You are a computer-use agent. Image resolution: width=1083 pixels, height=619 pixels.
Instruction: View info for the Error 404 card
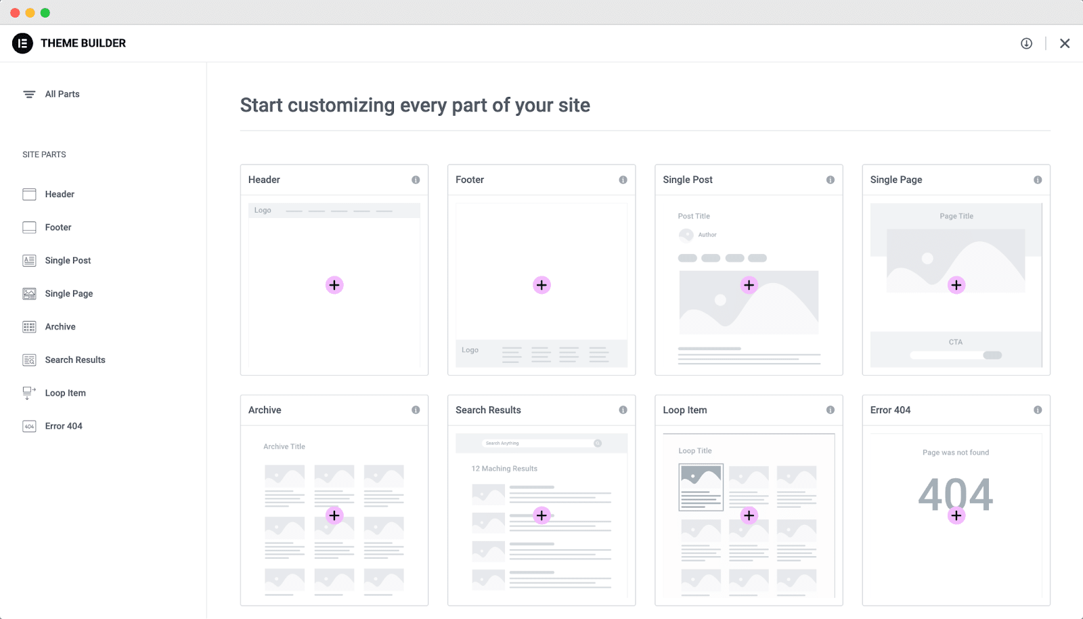(1038, 410)
